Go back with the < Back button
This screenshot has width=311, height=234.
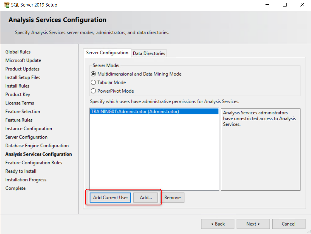point(218,224)
